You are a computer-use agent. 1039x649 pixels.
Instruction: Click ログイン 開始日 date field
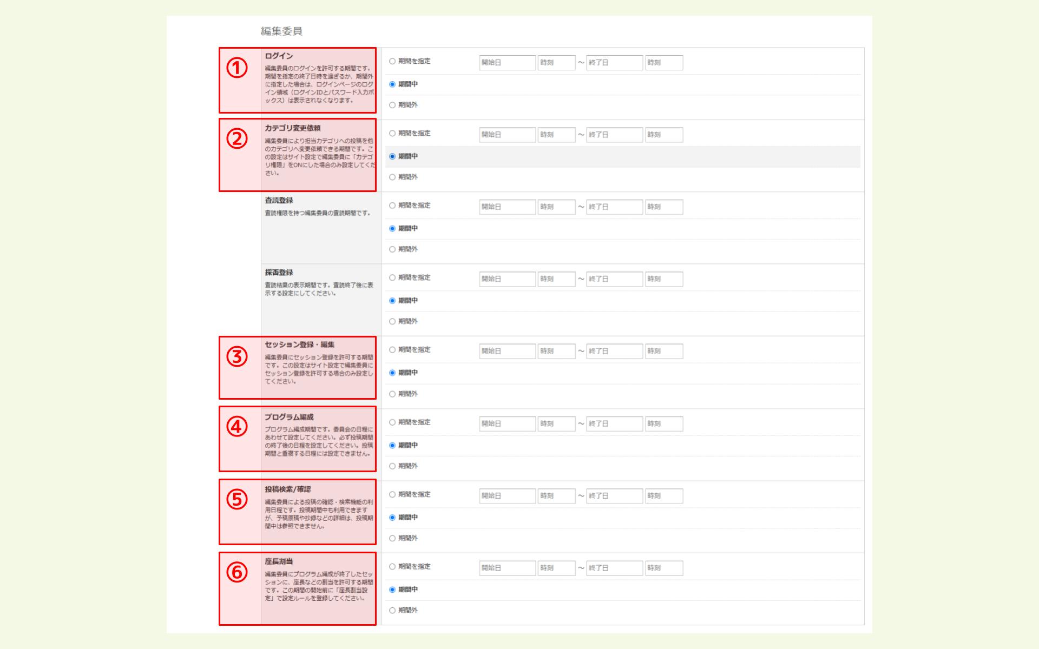pyautogui.click(x=507, y=63)
